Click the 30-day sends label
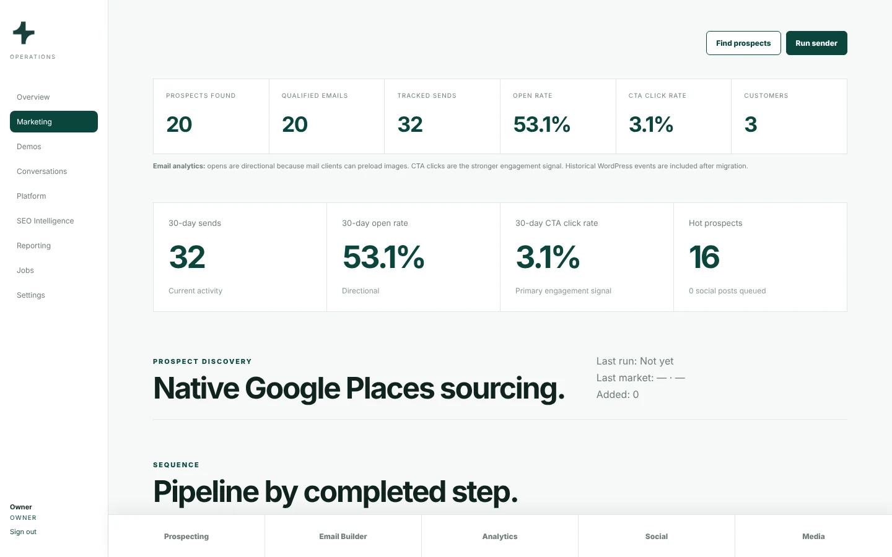The width and height of the screenshot is (892, 557). coord(195,223)
